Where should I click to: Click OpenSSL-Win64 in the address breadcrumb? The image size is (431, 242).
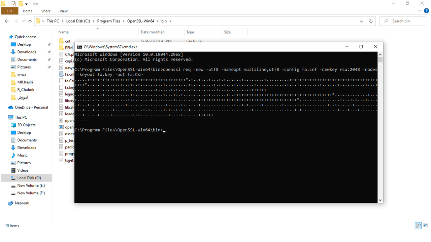[x=140, y=21]
